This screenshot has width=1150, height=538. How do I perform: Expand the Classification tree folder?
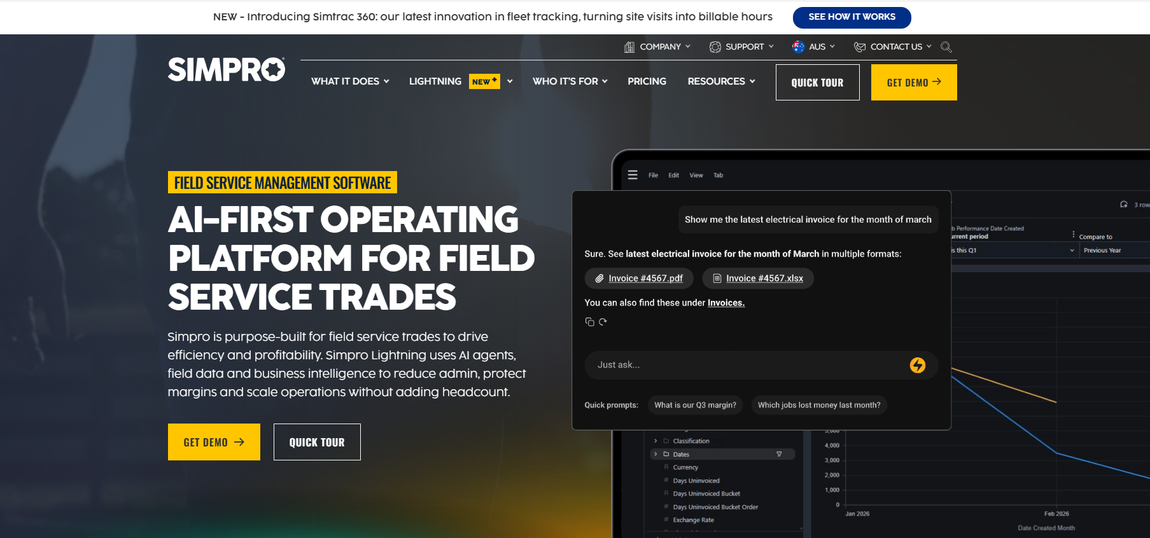coord(656,441)
